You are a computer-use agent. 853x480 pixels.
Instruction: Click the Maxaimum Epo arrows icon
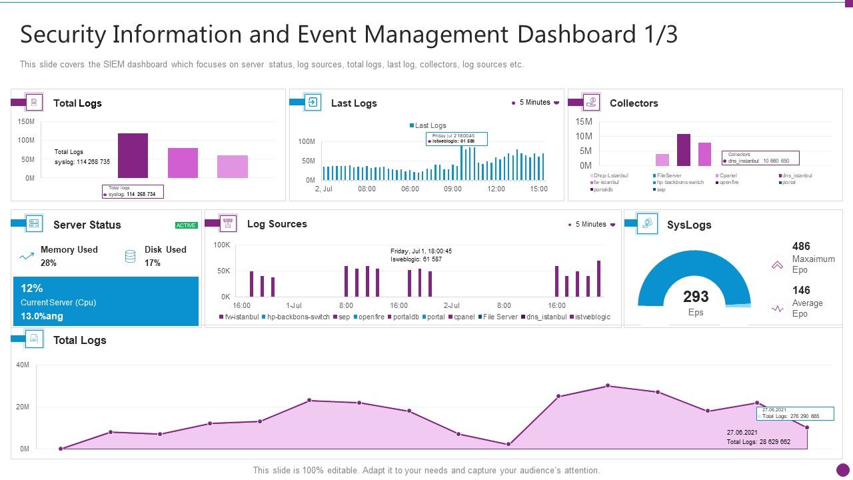[x=777, y=265]
